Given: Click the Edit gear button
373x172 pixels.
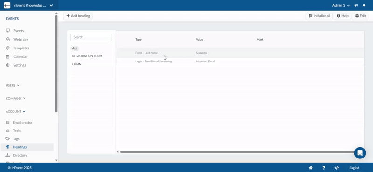Looking at the screenshot, I should point(360,16).
